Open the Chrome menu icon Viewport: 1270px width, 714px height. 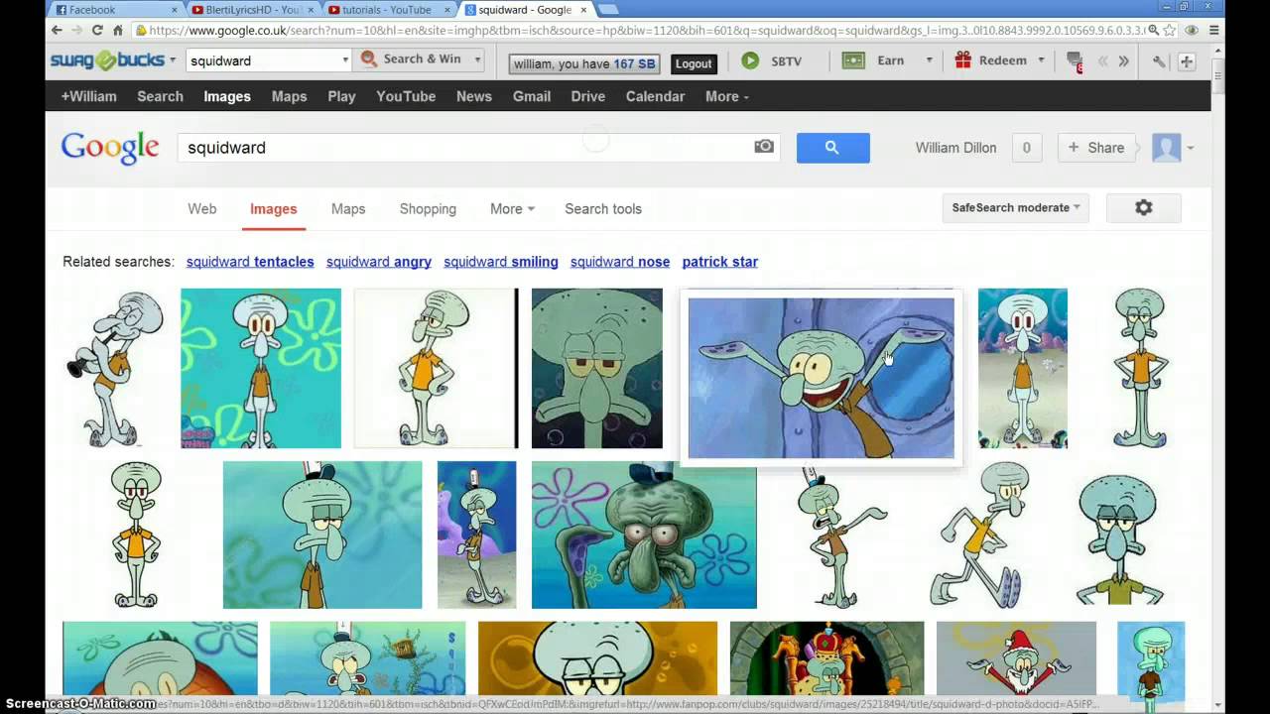1214,31
